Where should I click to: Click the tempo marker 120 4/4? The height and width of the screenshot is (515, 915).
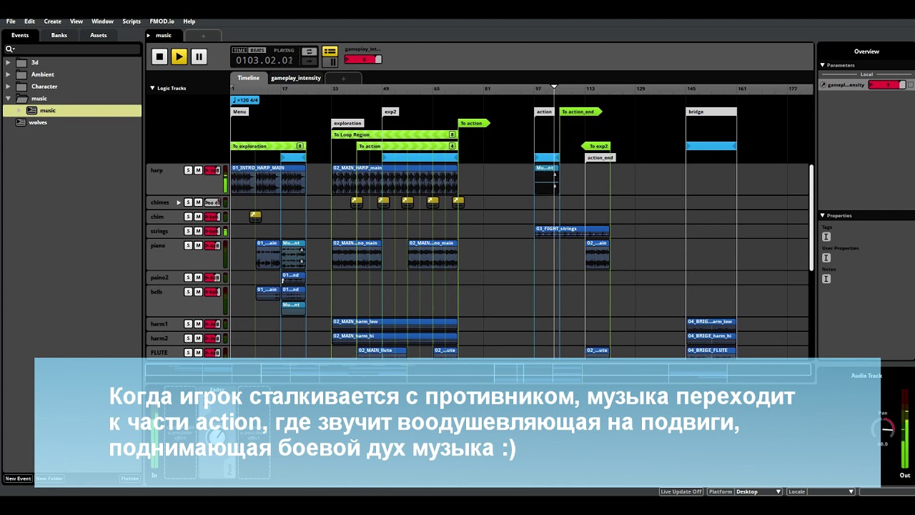click(245, 100)
